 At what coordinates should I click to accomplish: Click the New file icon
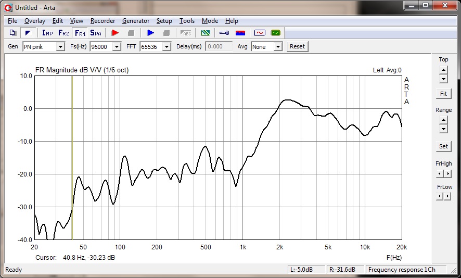point(13,33)
